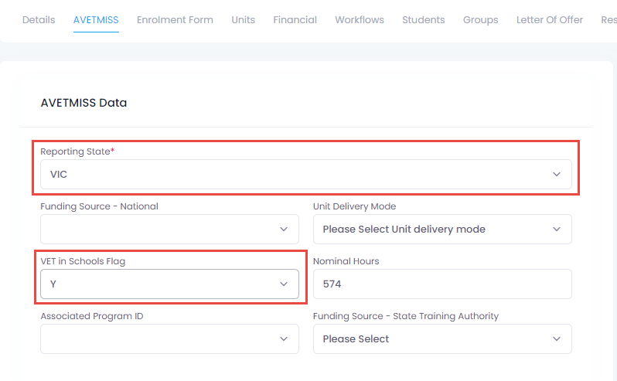Select the Workflows tab
This screenshot has width=617, height=381.
pos(360,19)
